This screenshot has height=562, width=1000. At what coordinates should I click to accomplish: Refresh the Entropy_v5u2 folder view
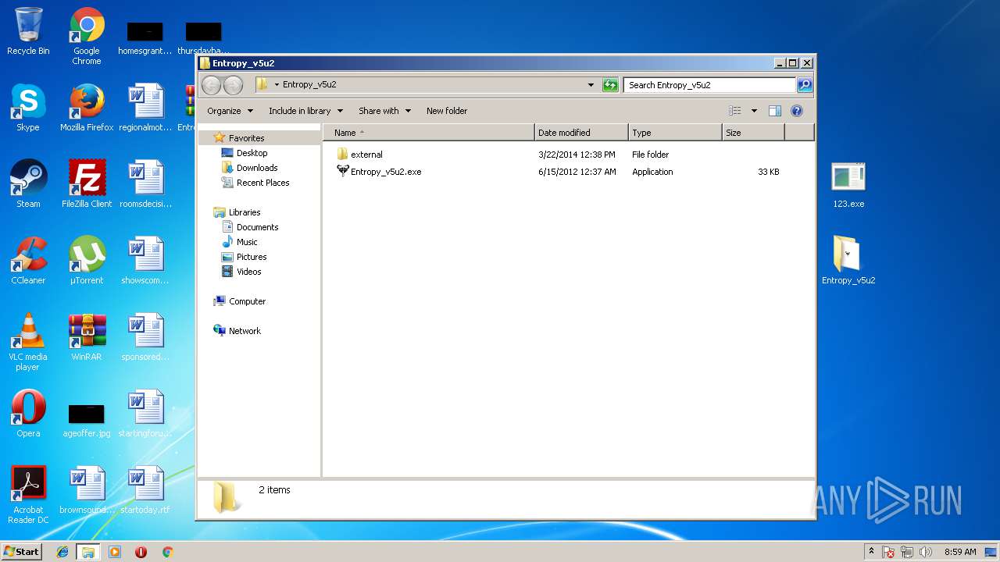(610, 84)
